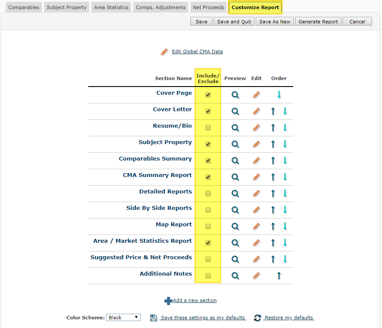Screen dimensions: 382x328
Task: Toggle CMA Summary Report checkbox
Action: coord(208,177)
